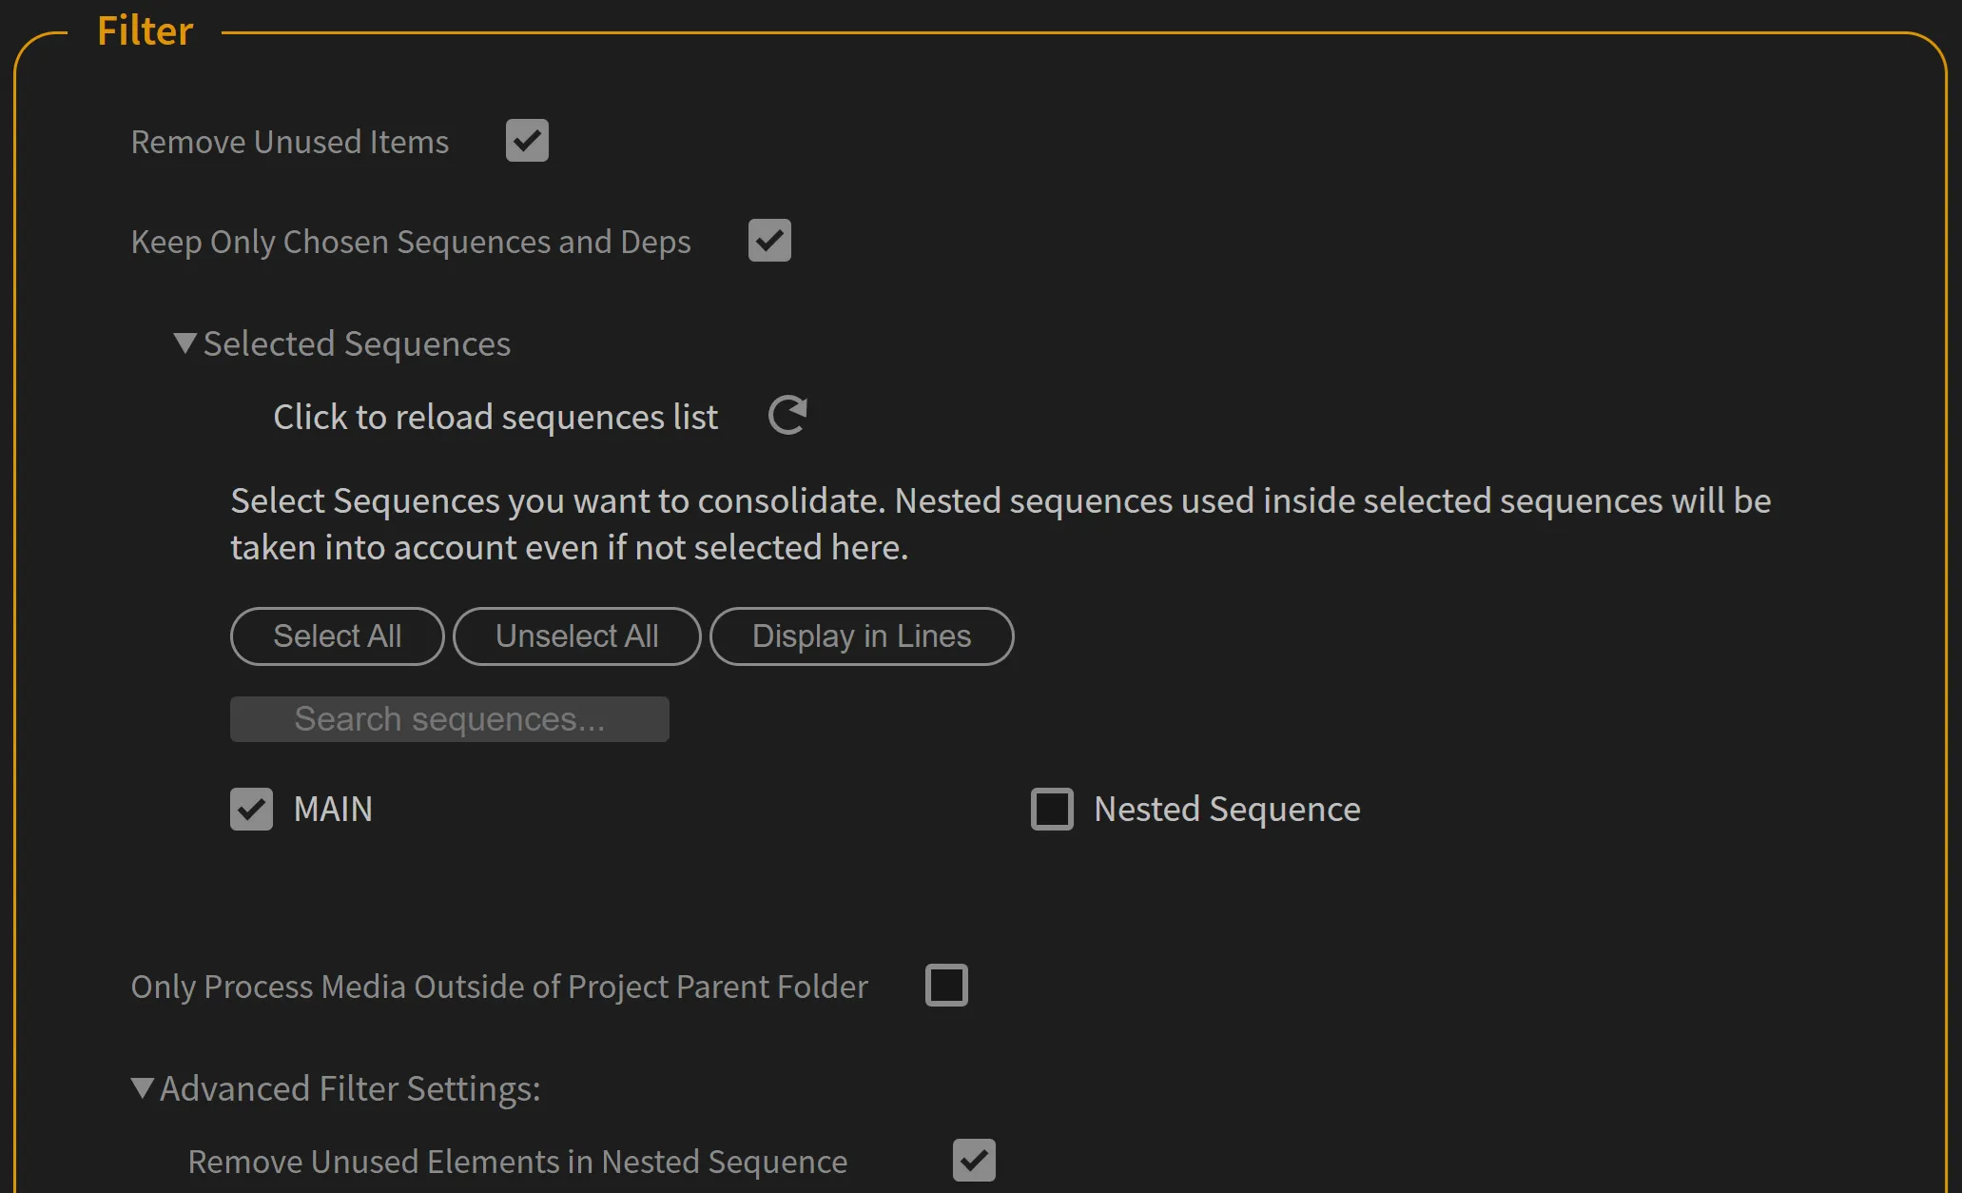Click the Filter section heading
The height and width of the screenshot is (1193, 1962).
click(x=145, y=29)
